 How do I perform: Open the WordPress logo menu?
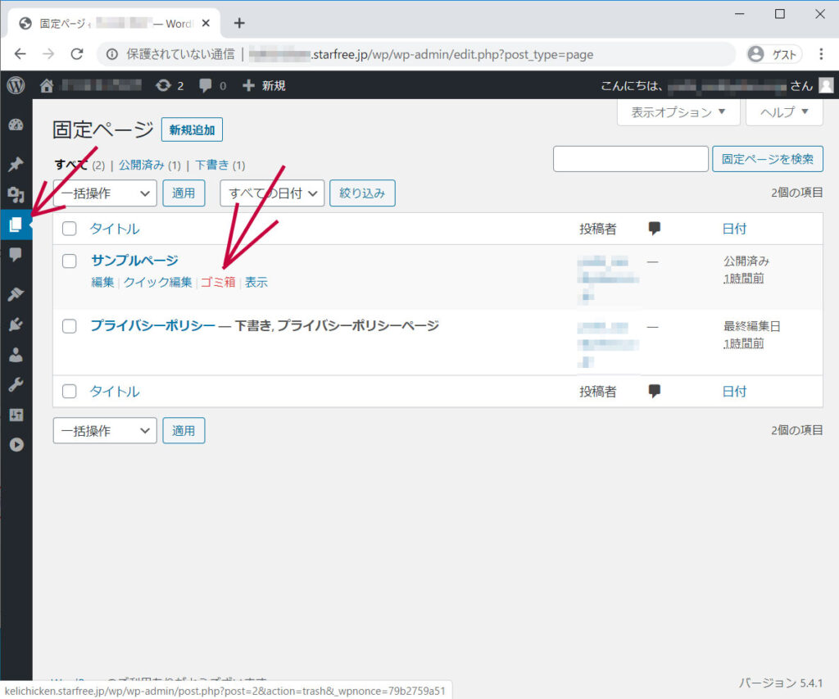coord(16,85)
